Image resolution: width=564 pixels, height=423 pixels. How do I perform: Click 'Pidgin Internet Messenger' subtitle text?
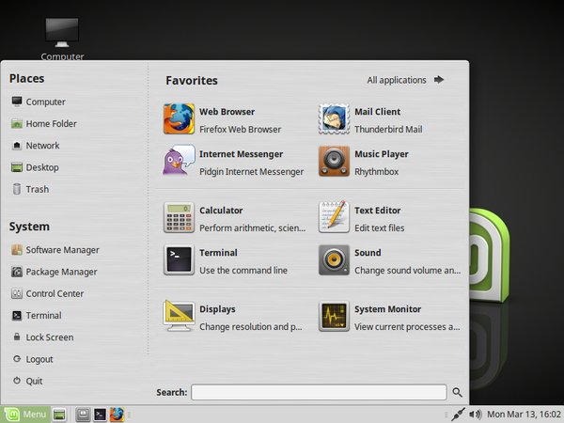point(251,172)
